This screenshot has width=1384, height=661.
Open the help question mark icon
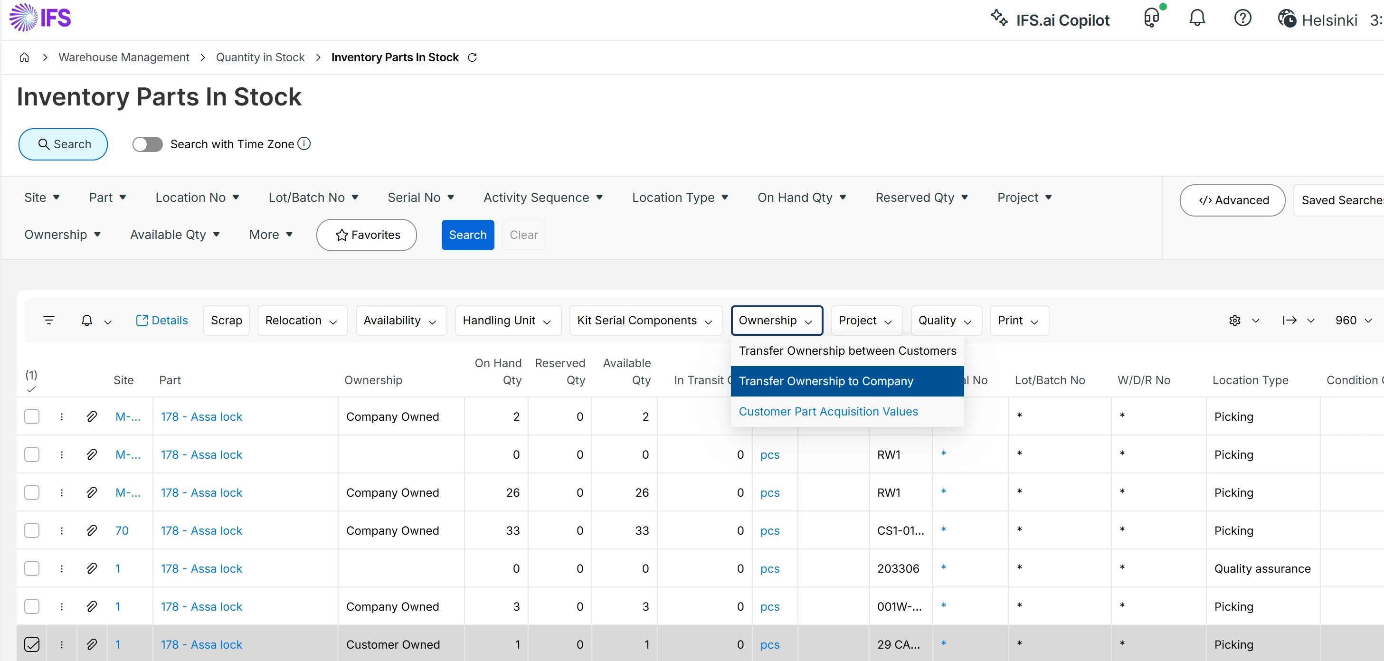click(1242, 19)
